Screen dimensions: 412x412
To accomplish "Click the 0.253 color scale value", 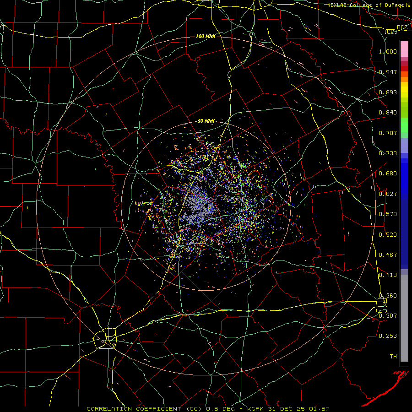I will 388,336.
